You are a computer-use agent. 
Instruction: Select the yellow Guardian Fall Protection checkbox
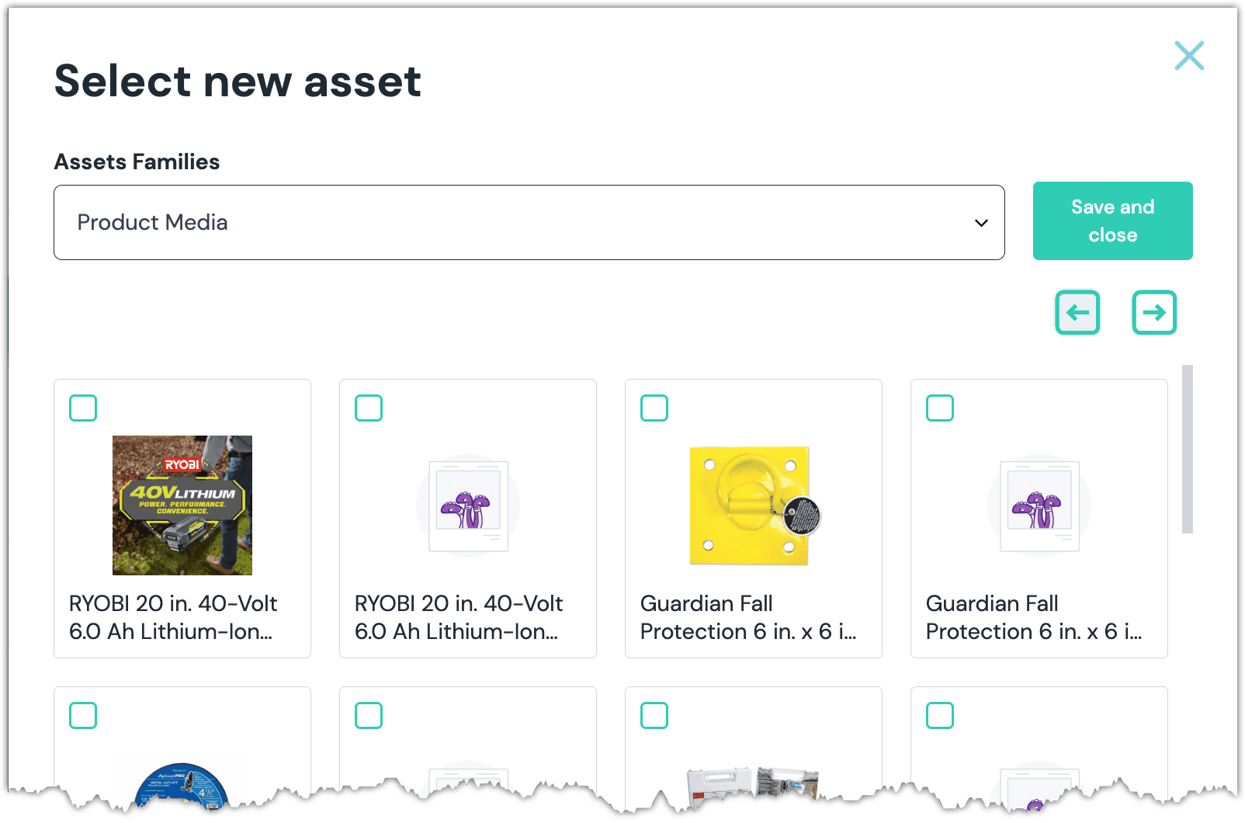tap(654, 408)
